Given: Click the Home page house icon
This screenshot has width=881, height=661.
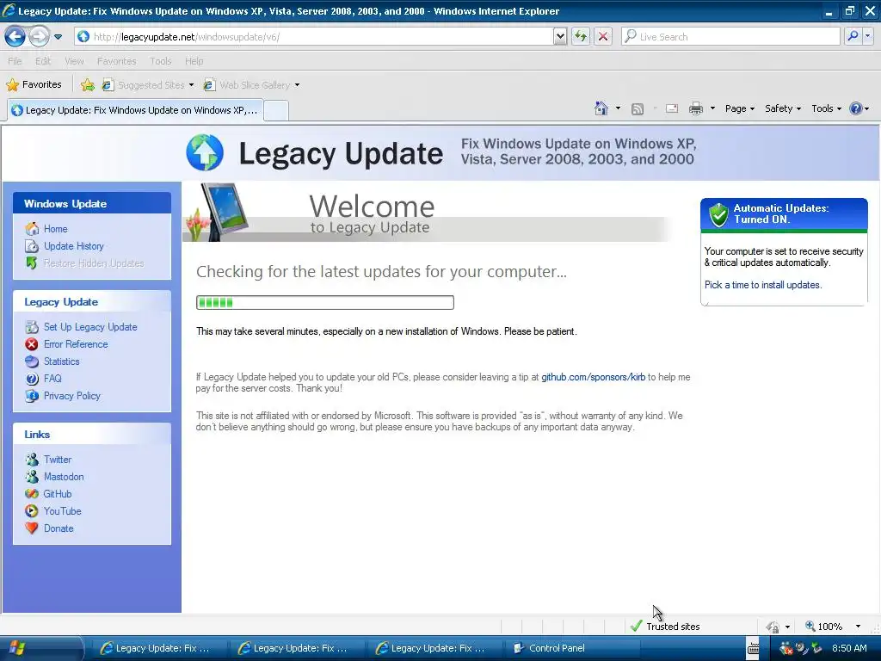Looking at the screenshot, I should click(601, 108).
